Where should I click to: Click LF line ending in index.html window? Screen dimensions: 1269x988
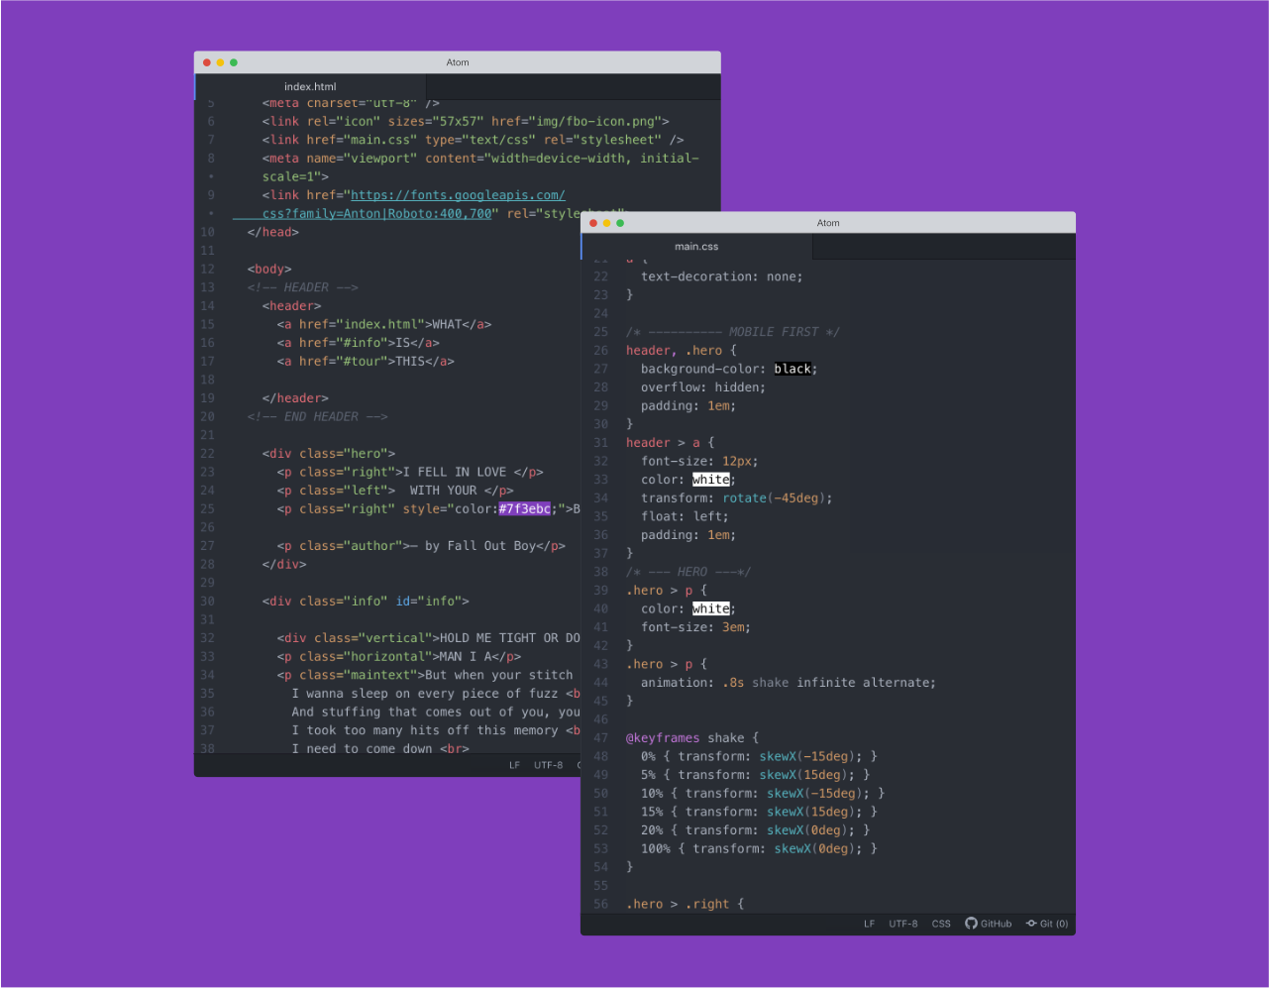514,765
